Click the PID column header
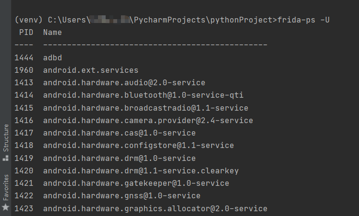 [26, 33]
